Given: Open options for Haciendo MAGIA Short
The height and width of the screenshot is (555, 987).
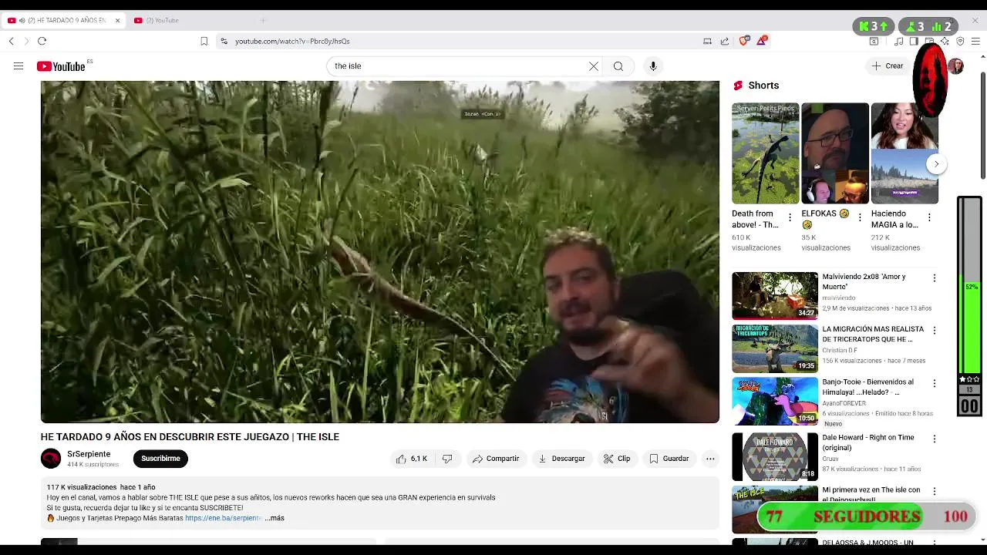Looking at the screenshot, I should 929,218.
